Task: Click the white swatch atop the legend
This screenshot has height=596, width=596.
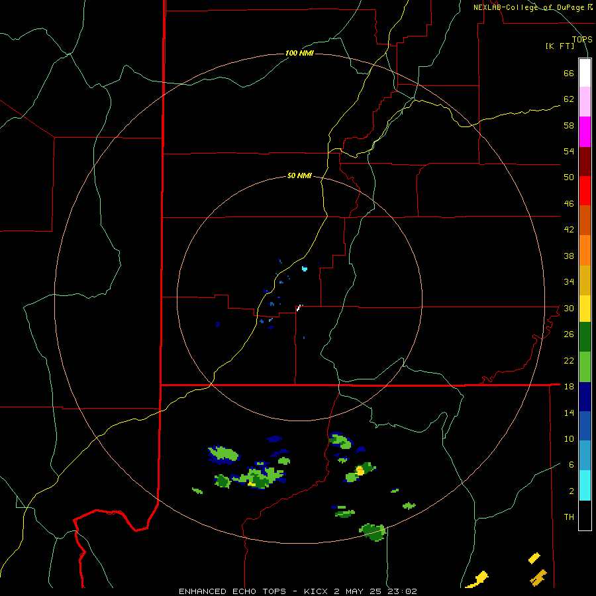Action: coord(585,73)
